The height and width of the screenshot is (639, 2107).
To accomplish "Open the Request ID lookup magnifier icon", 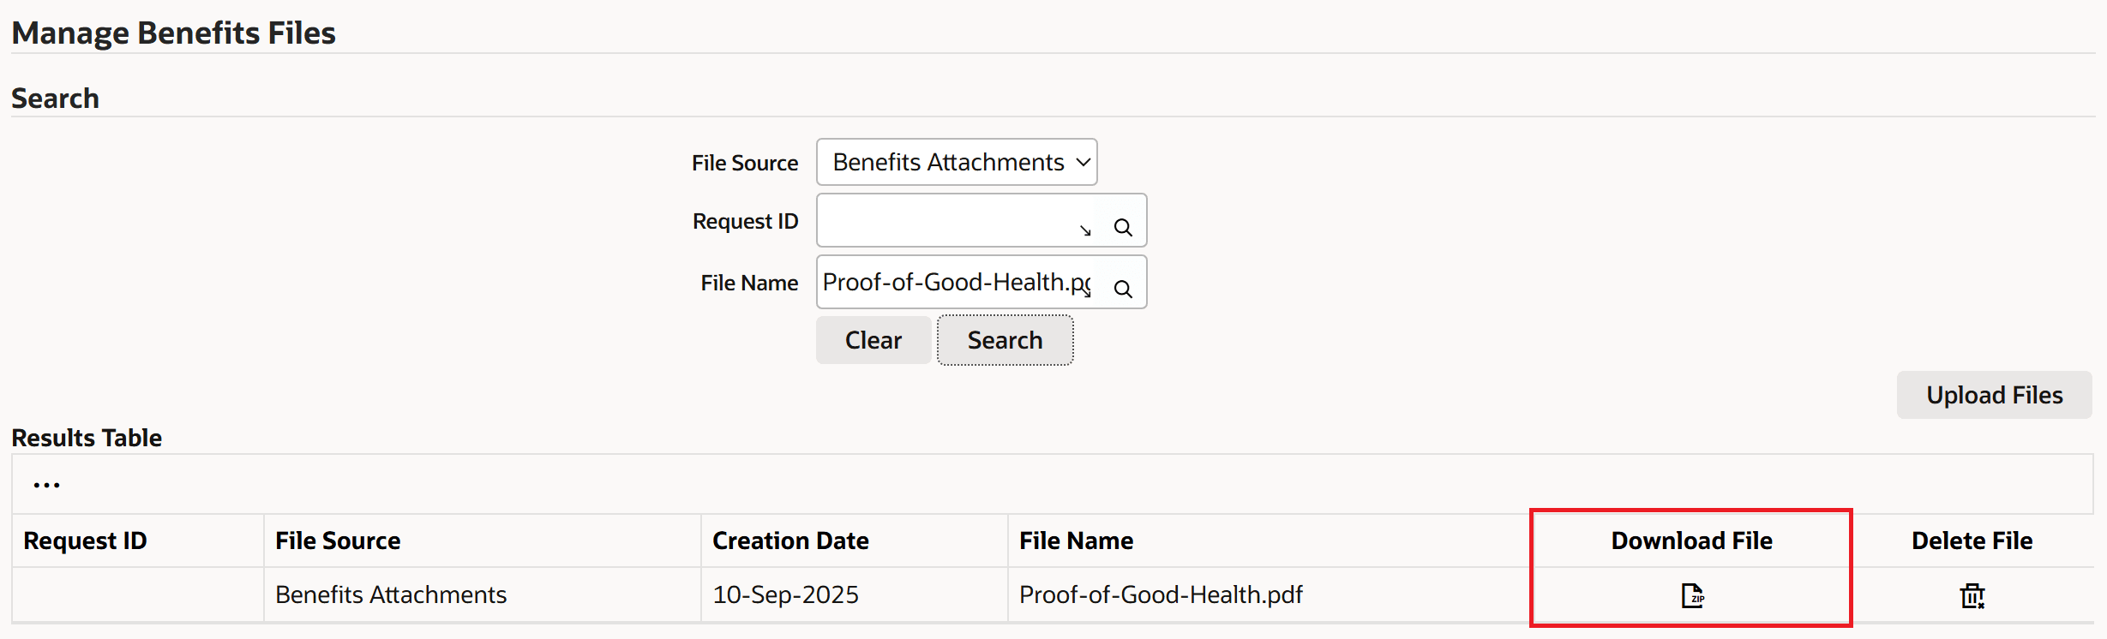I will [1124, 228].
